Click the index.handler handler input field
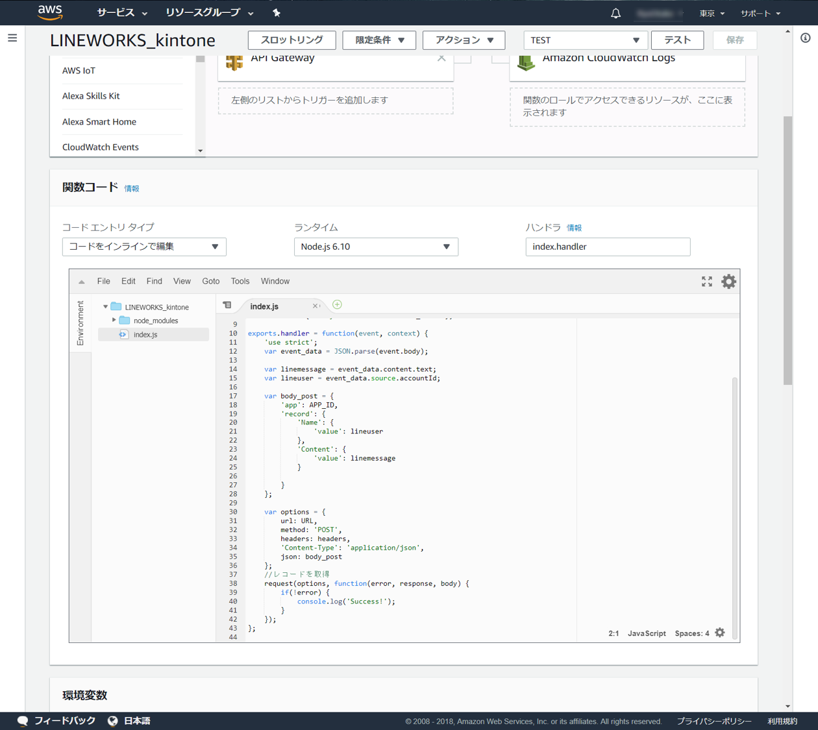The image size is (818, 730). [x=607, y=247]
